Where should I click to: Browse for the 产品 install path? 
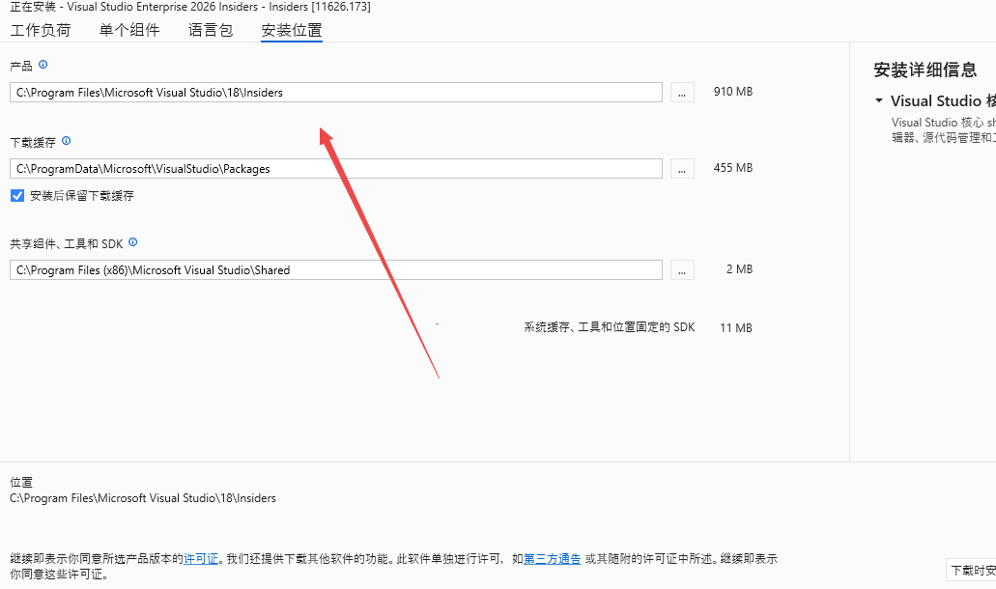coord(682,93)
